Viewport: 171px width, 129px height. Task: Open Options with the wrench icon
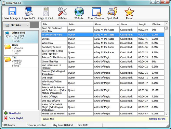click(62, 11)
